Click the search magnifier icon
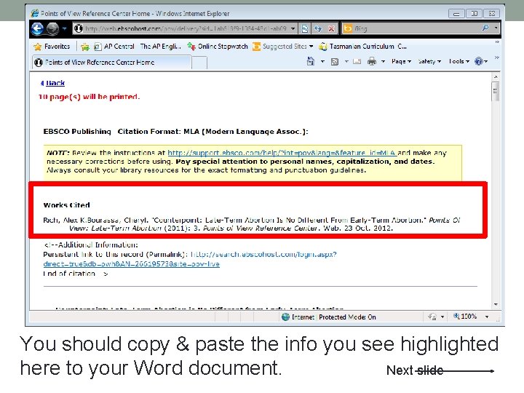This screenshot has width=524, height=393. (x=485, y=28)
